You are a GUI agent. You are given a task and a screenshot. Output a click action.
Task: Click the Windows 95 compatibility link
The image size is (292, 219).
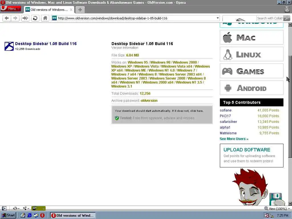pos(138,62)
